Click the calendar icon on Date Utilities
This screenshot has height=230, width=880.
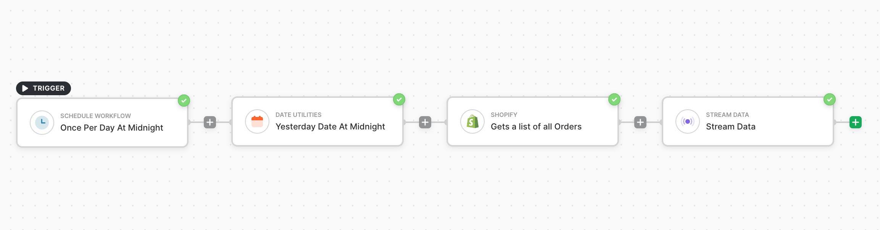pyautogui.click(x=257, y=121)
